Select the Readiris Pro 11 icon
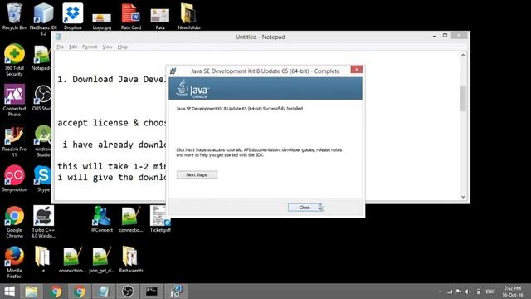Image resolution: width=531 pixels, height=299 pixels. point(14,141)
